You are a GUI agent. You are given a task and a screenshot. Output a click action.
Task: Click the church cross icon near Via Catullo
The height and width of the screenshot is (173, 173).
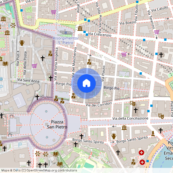click(161, 55)
